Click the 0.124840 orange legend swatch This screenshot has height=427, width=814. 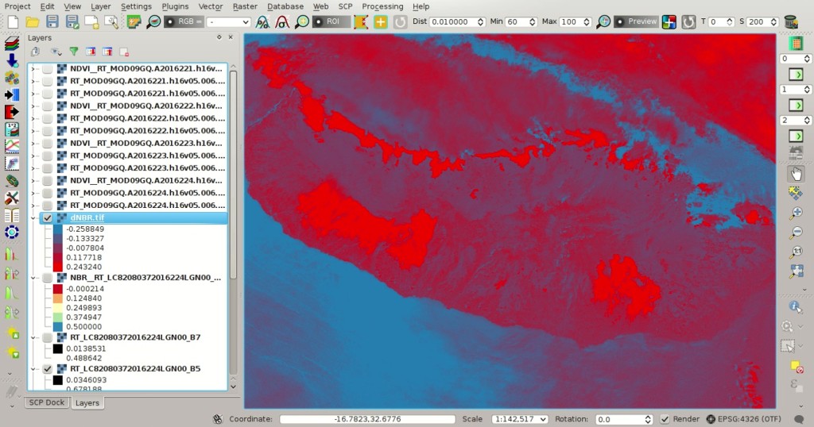pos(57,298)
